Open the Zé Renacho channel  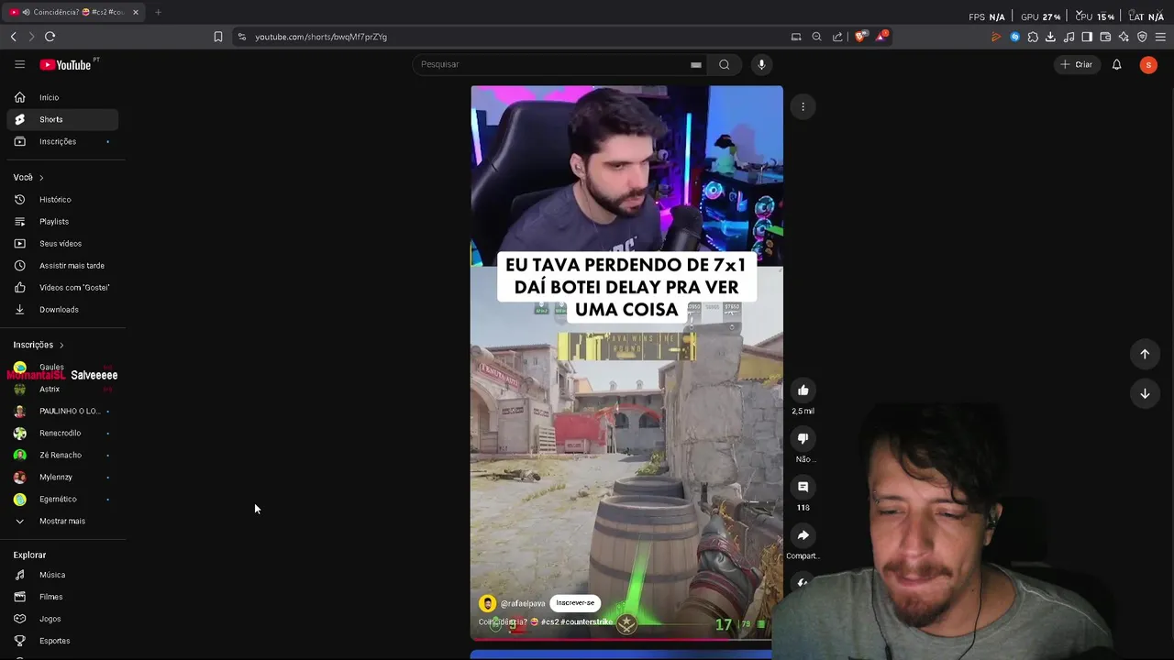coord(62,455)
